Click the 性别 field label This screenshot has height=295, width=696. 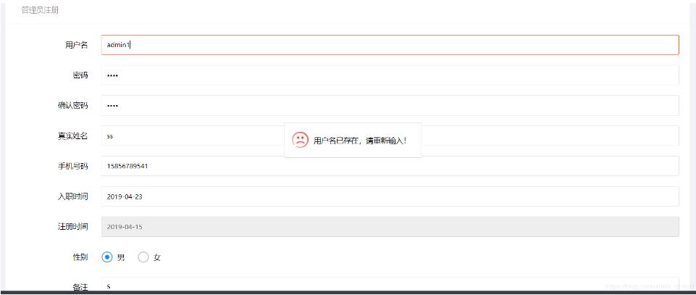click(x=80, y=257)
